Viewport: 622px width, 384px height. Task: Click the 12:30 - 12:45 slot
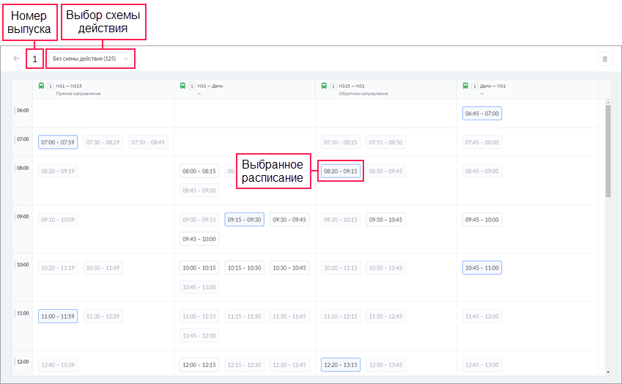click(289, 364)
